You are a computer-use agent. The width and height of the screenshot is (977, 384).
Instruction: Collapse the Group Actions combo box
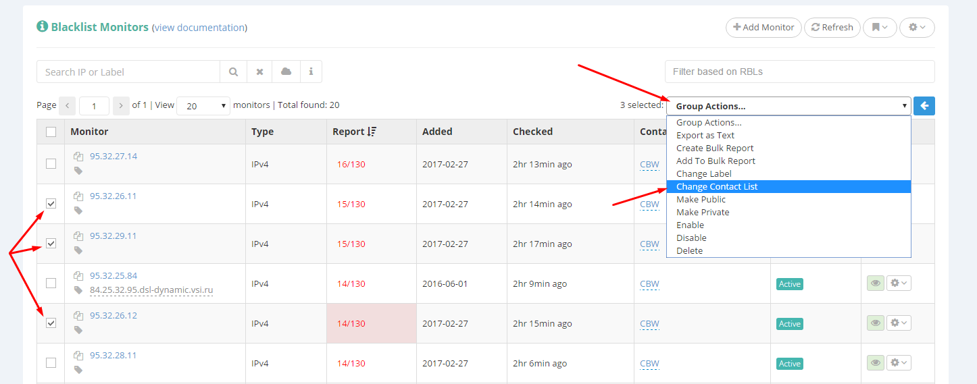(788, 106)
